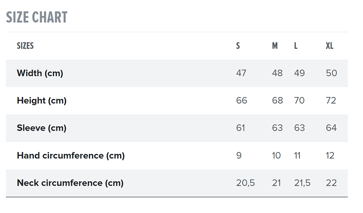
Task: Click the S size column header
Action: pyautogui.click(x=238, y=46)
